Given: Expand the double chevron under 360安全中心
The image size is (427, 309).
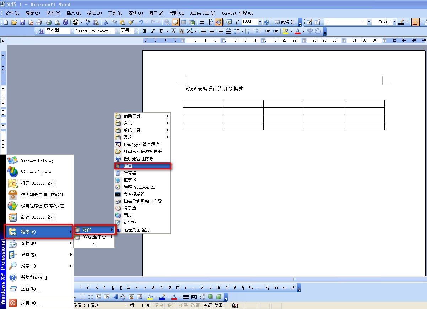Looking at the screenshot, I should 94,244.
